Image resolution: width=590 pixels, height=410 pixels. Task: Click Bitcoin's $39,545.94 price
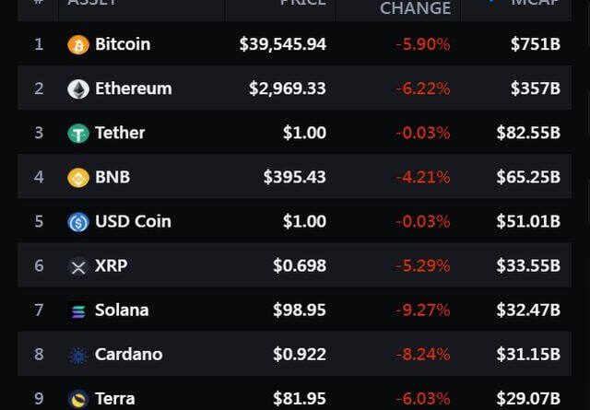(282, 44)
